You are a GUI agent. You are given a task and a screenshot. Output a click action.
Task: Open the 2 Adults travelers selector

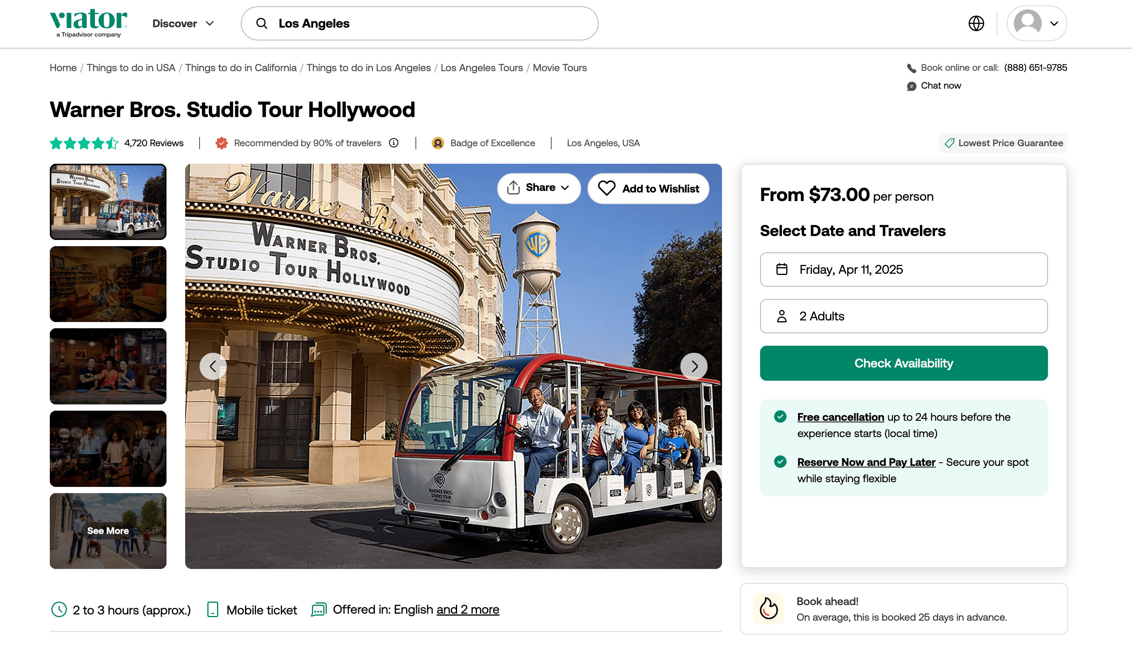(903, 316)
